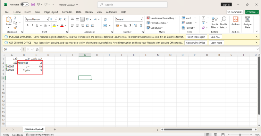
Task: Click the Name Box showing G6
Action: 12,49
